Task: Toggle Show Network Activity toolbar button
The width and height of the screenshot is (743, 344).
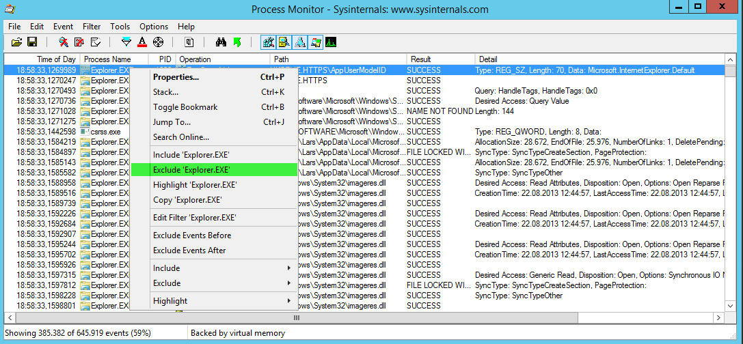Action: (299, 42)
